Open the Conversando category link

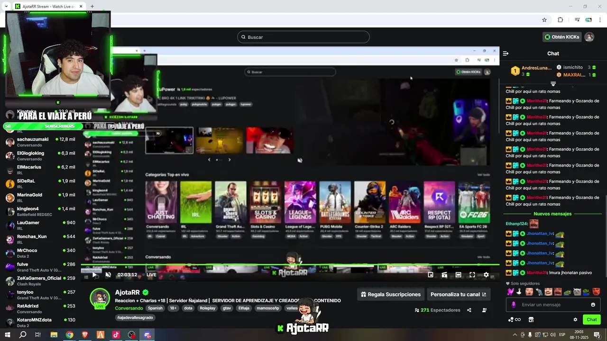click(129, 308)
